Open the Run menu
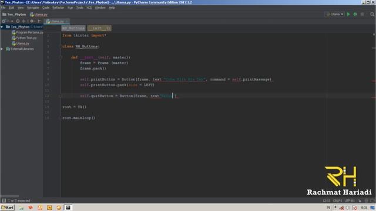Image resolution: width=376 pixels, height=211 pixels. [70, 8]
